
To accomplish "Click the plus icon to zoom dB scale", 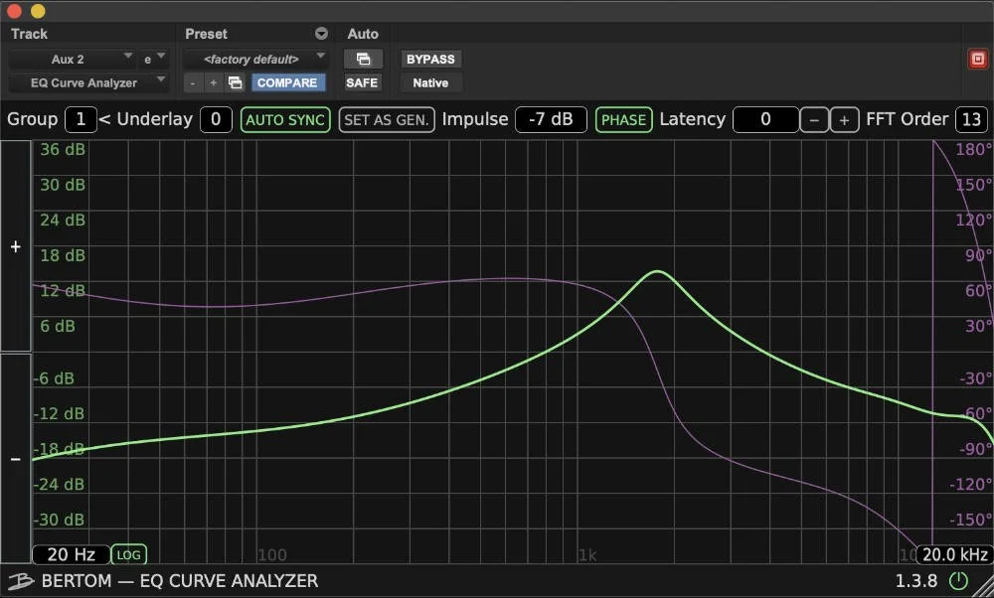I will click(x=15, y=246).
